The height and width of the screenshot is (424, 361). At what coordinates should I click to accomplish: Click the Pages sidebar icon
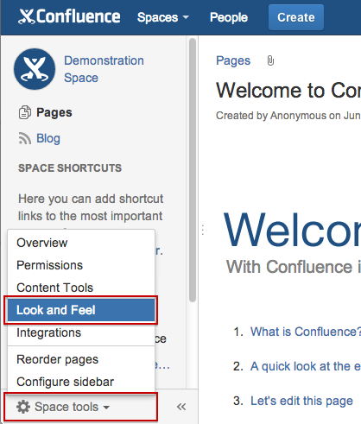pyautogui.click(x=25, y=112)
